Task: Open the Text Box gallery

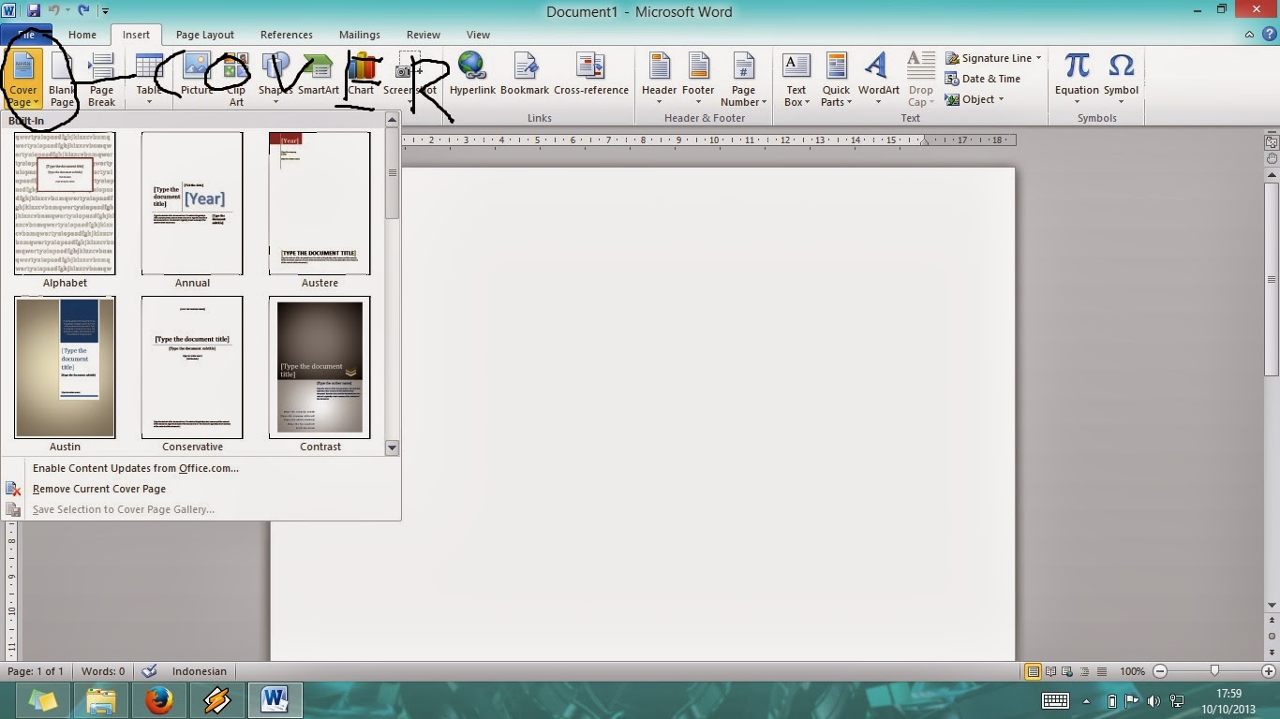Action: [796, 80]
